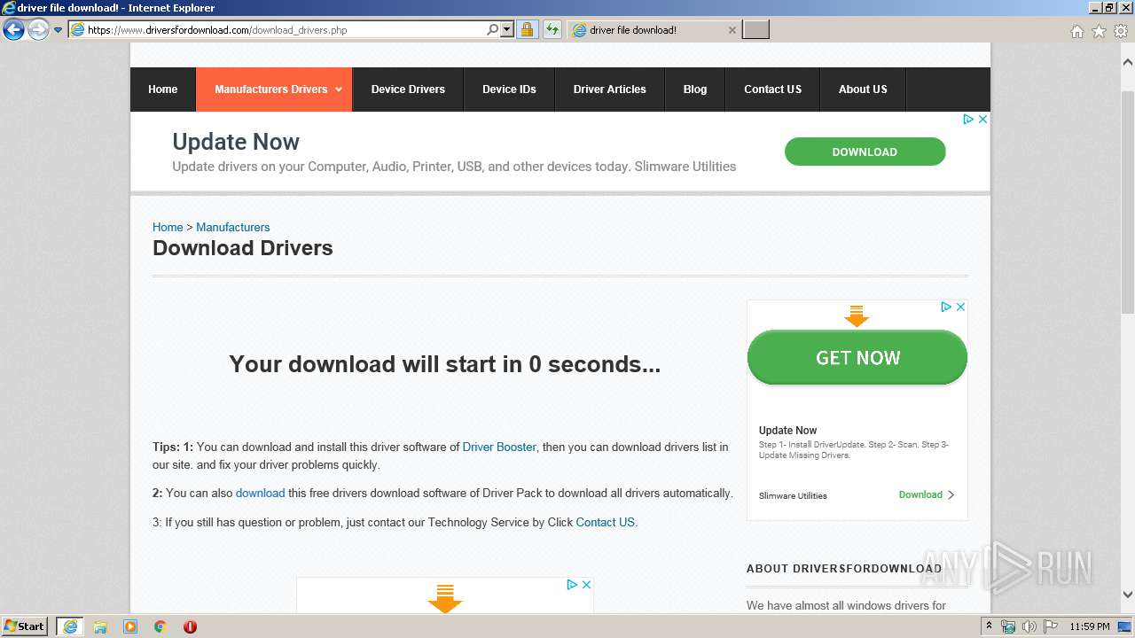This screenshot has width=1135, height=638.
Task: Click the 'download' Driver Pack link
Action: pos(260,493)
